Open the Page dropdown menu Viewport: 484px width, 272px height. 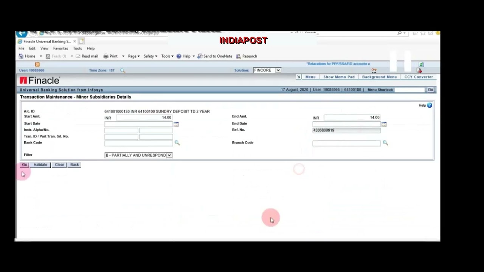[134, 56]
